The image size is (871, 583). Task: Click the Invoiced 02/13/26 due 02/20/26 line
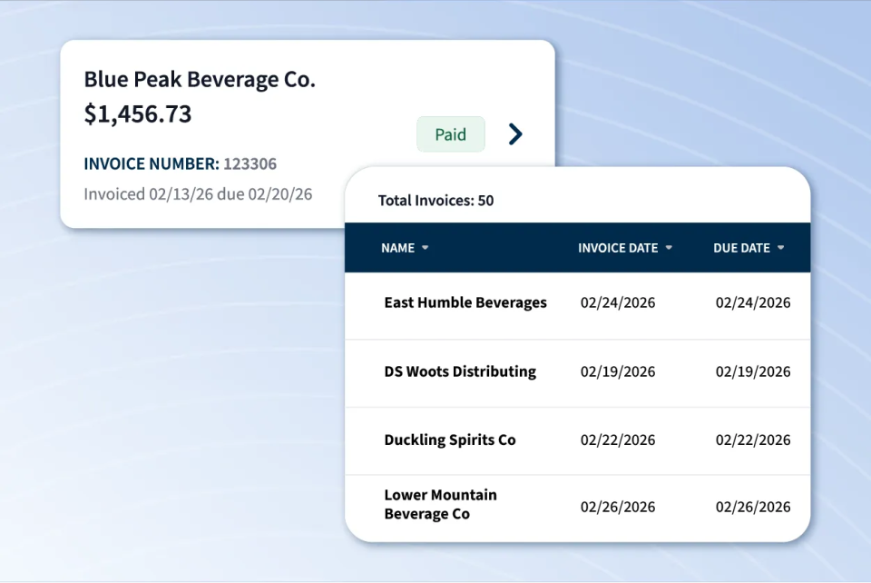coord(198,194)
